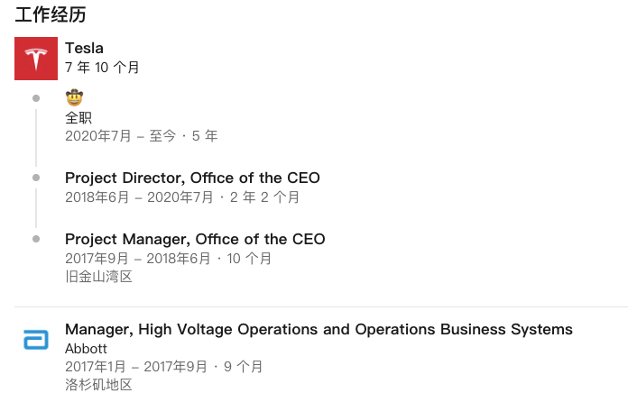
Task: Open the Tesla company name link
Action: tap(84, 48)
